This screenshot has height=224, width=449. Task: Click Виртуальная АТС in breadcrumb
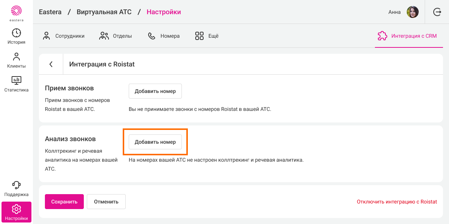pos(104,12)
